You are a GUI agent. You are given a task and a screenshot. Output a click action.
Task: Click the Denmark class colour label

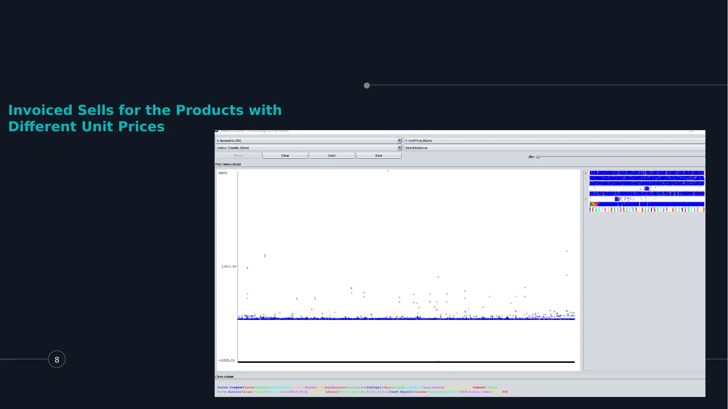click(479, 387)
